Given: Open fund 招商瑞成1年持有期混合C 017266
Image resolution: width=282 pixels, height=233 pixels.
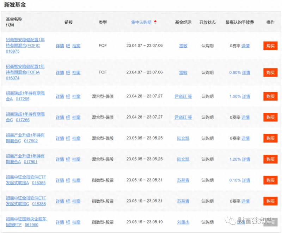Looking at the screenshot, I should point(25,117).
